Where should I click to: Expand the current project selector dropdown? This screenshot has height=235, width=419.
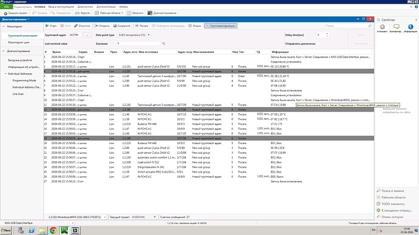[154, 217]
